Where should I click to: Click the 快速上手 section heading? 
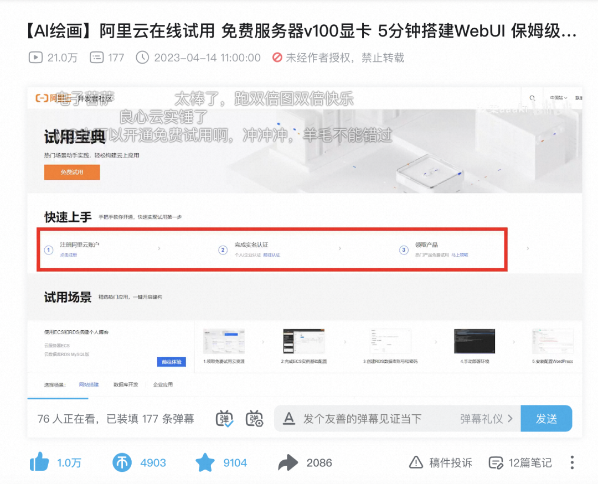point(68,217)
